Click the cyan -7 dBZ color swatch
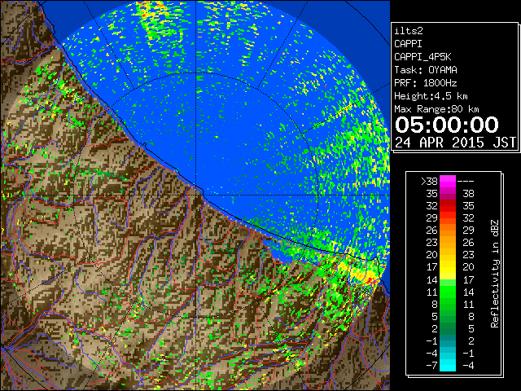521x391 pixels. (x=448, y=365)
